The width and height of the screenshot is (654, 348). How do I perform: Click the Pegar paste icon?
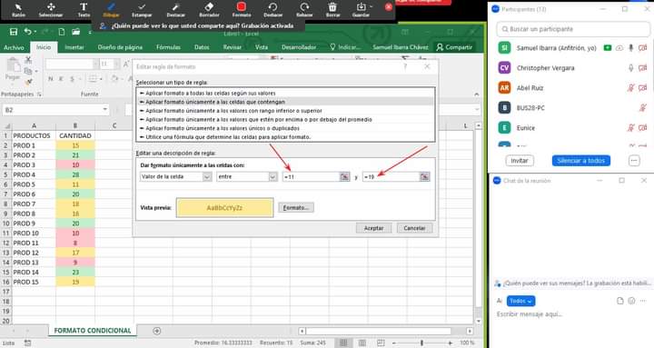click(13, 65)
